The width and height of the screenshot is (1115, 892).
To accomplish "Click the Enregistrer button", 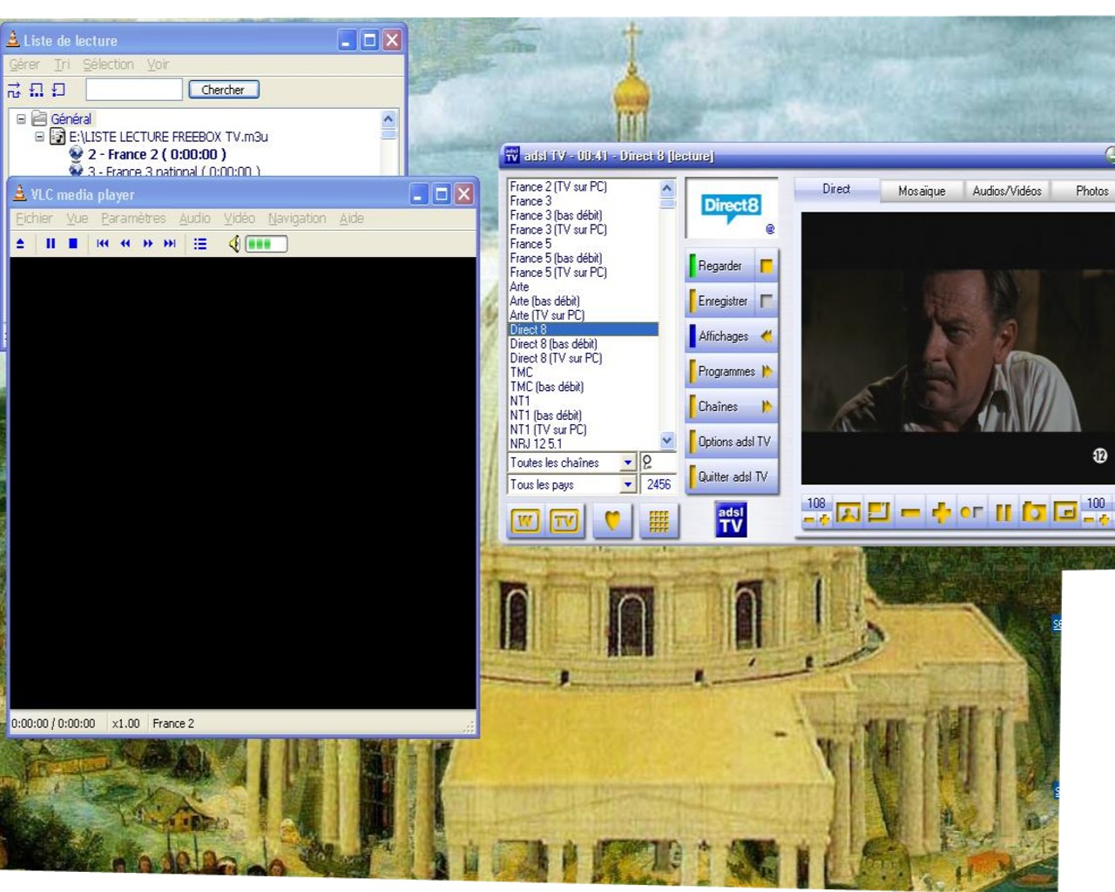I will [720, 301].
